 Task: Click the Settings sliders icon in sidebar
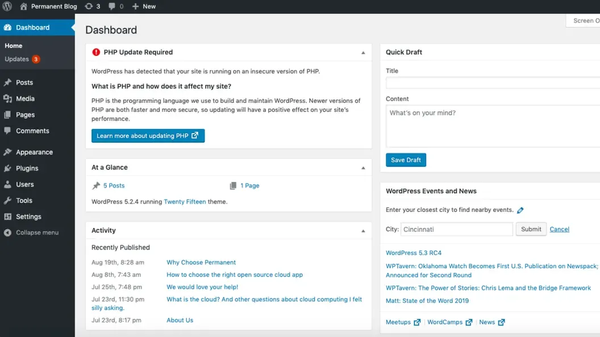click(7, 217)
